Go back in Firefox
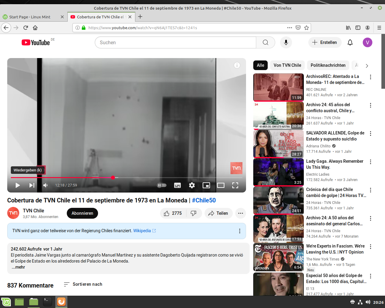385x308 pixels. pos(6,28)
